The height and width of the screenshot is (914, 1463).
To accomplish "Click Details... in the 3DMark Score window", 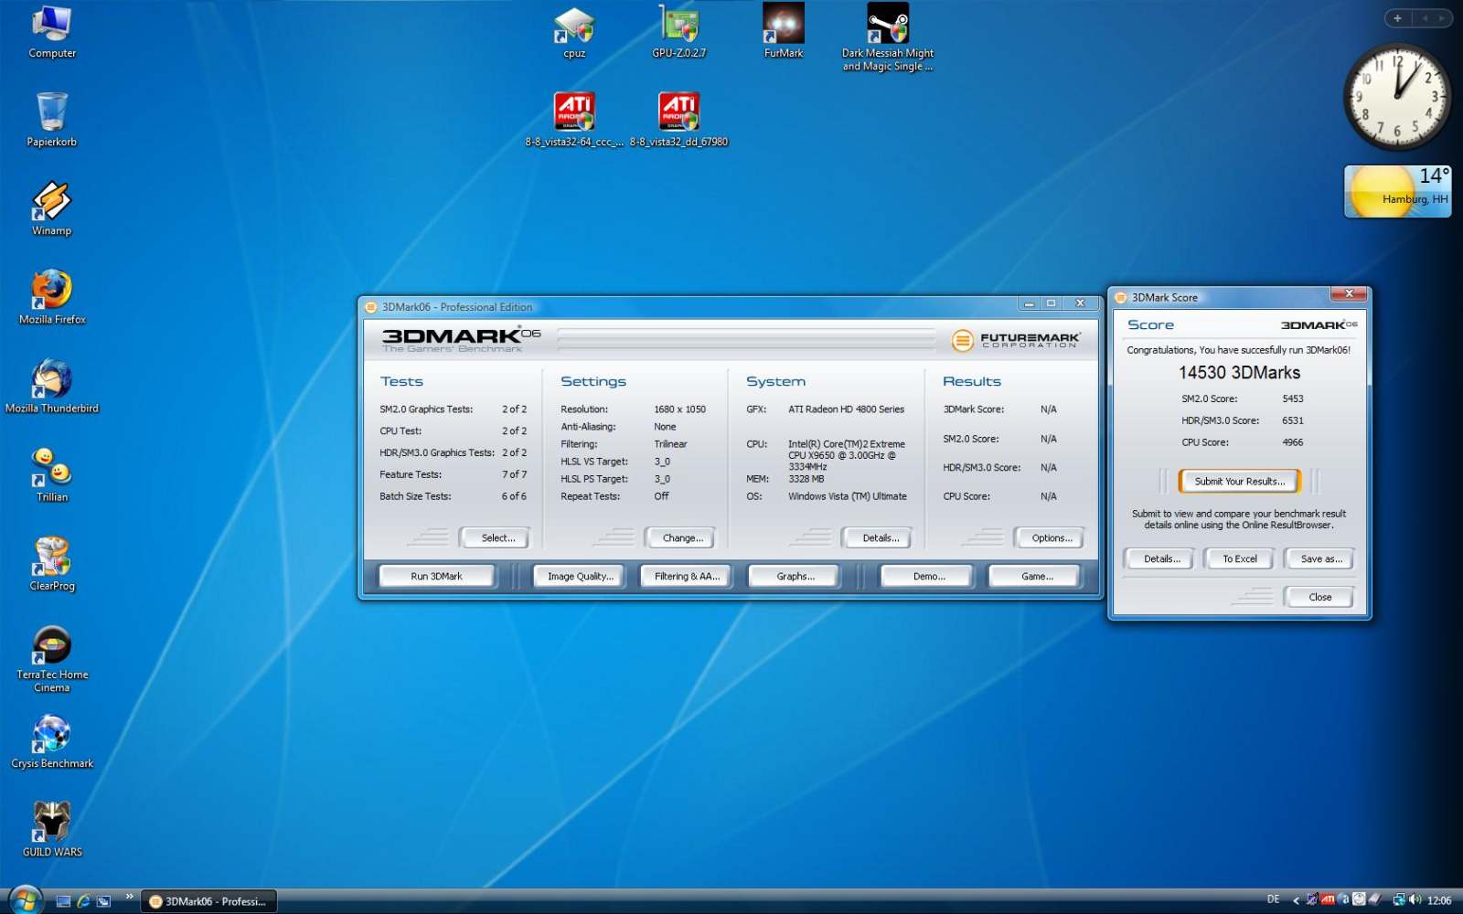I will pos(1161,559).
